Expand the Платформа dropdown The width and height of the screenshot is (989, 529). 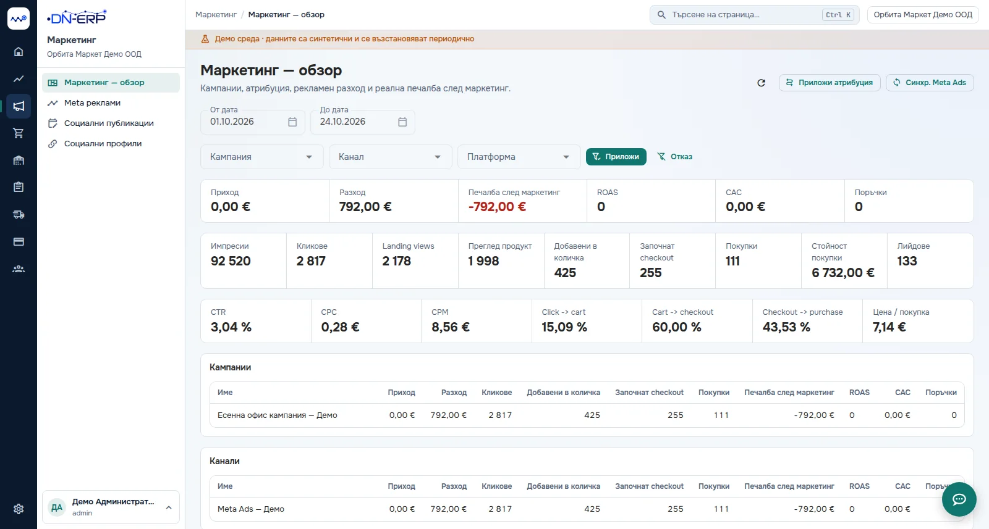tap(519, 157)
